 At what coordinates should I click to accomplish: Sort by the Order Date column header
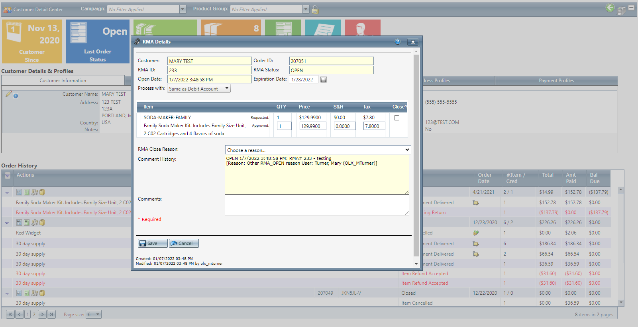[x=485, y=178]
